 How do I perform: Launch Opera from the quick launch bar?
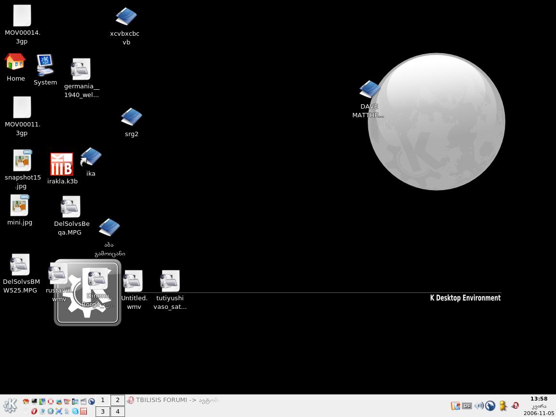click(34, 412)
